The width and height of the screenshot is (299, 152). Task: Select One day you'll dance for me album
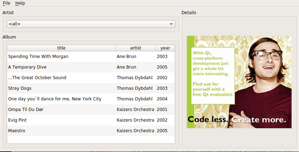(54, 99)
